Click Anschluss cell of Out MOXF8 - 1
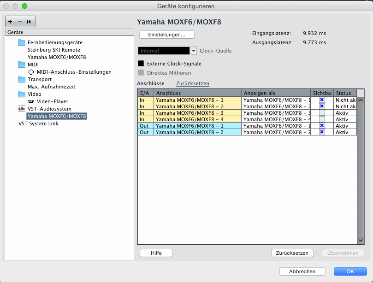Viewport: 373px width, 282px height. pyautogui.click(x=198, y=125)
